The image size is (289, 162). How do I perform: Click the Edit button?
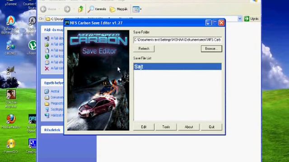pyautogui.click(x=144, y=127)
